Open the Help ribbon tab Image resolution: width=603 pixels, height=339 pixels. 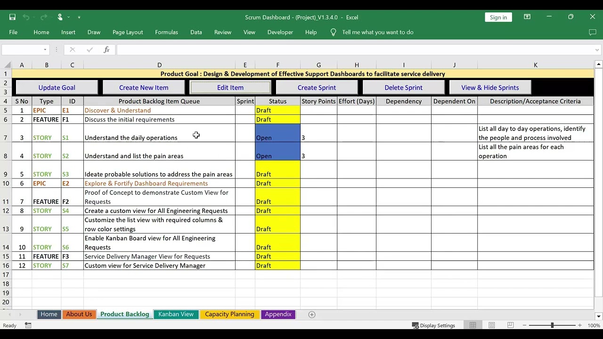coord(311,32)
